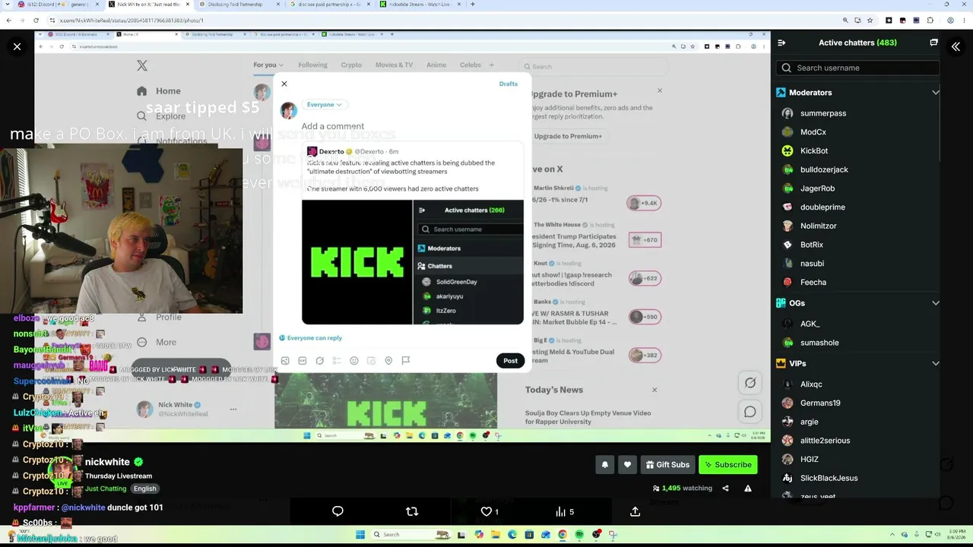The height and width of the screenshot is (547, 973).
Task: View post analytics bar chart icon
Action: point(561,511)
